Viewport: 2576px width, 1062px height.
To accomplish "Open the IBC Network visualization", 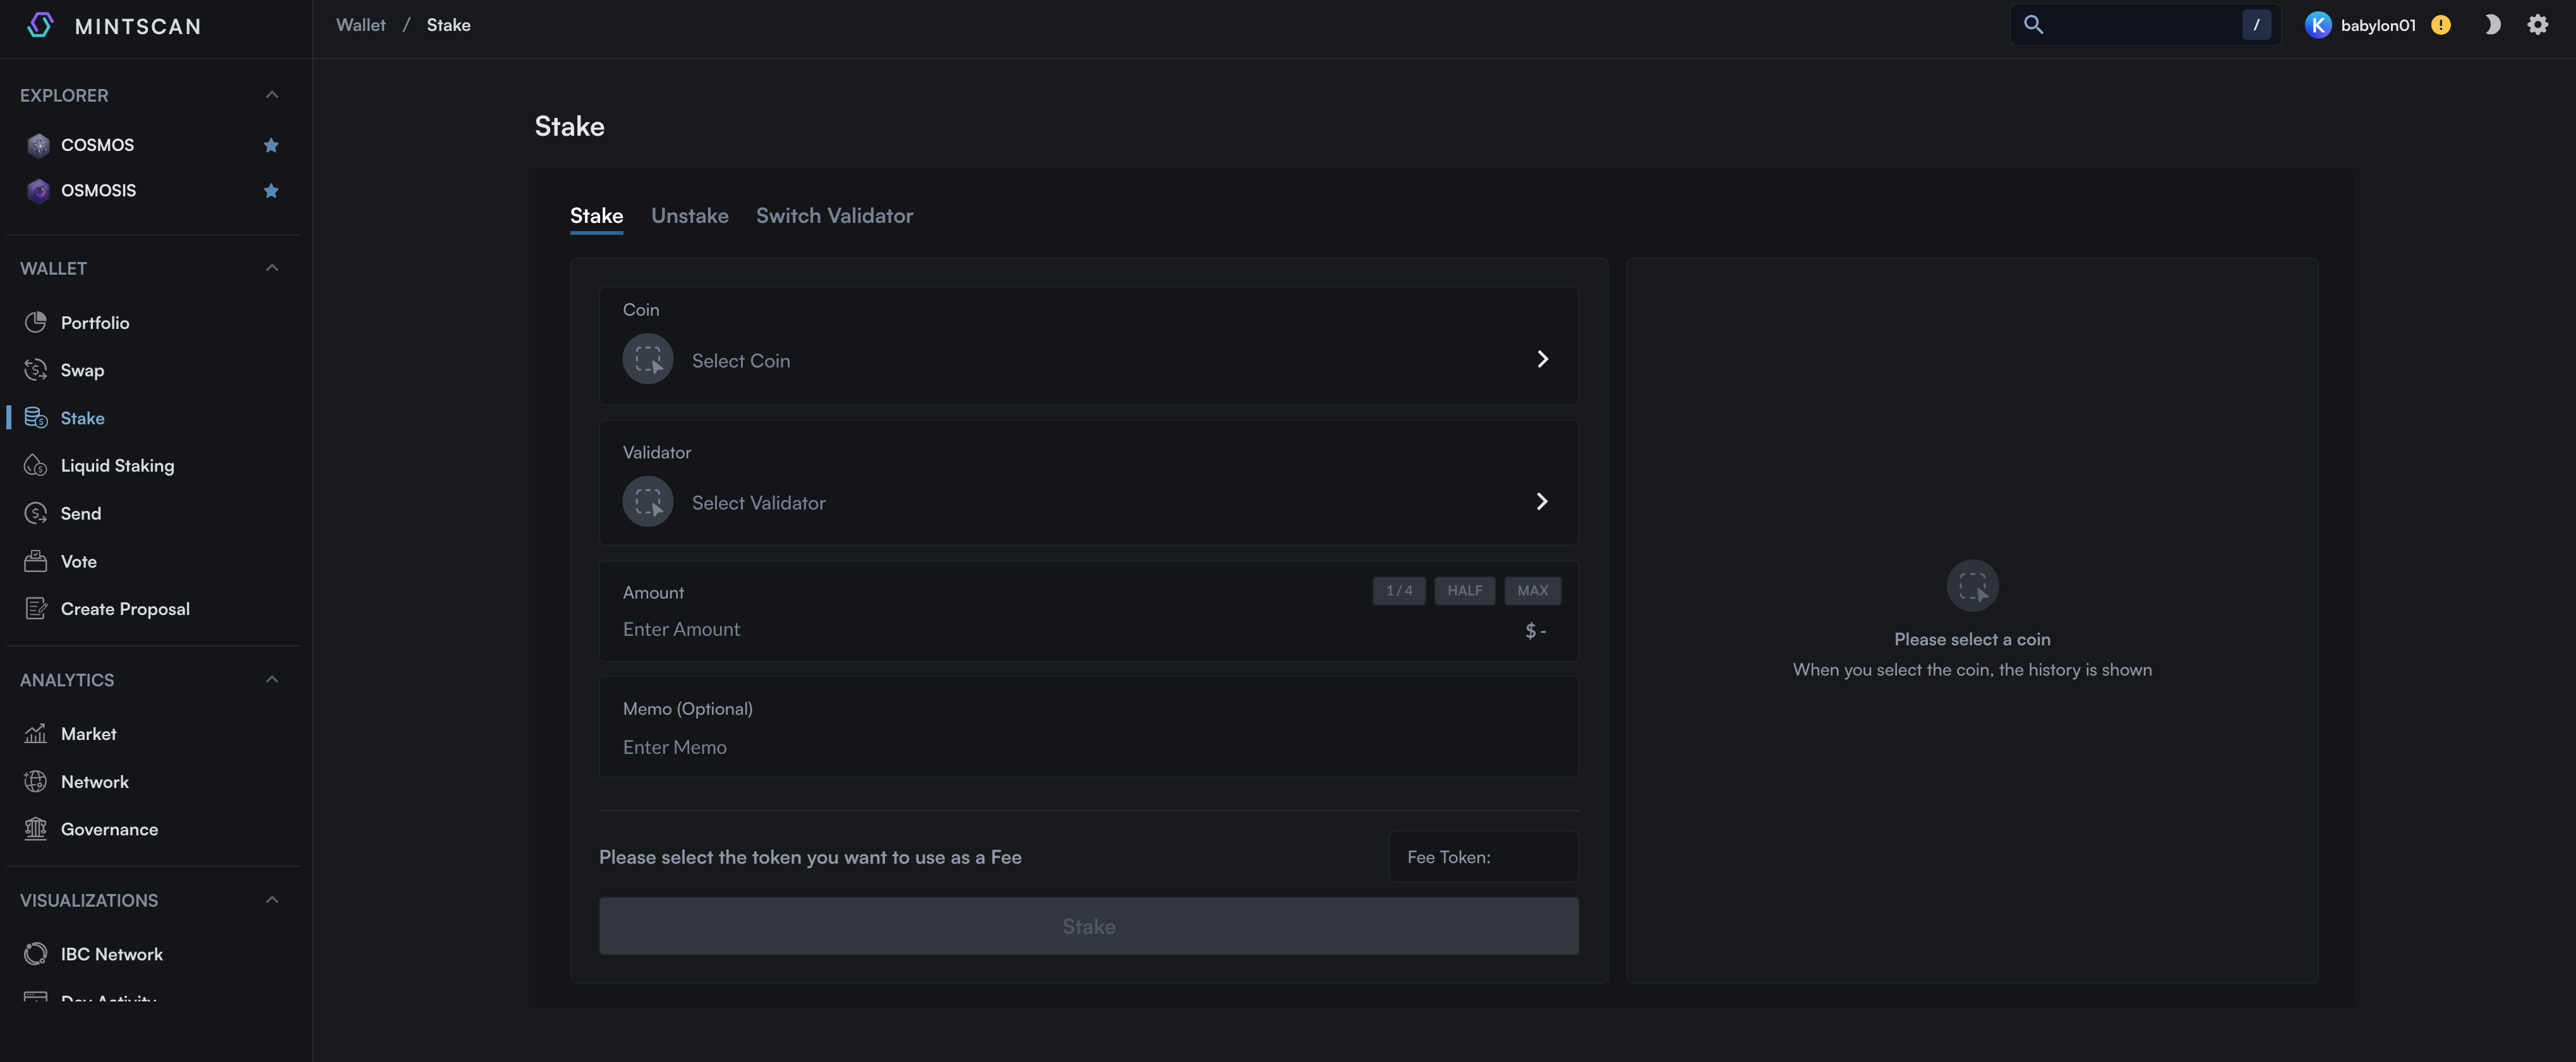I will [x=110, y=953].
